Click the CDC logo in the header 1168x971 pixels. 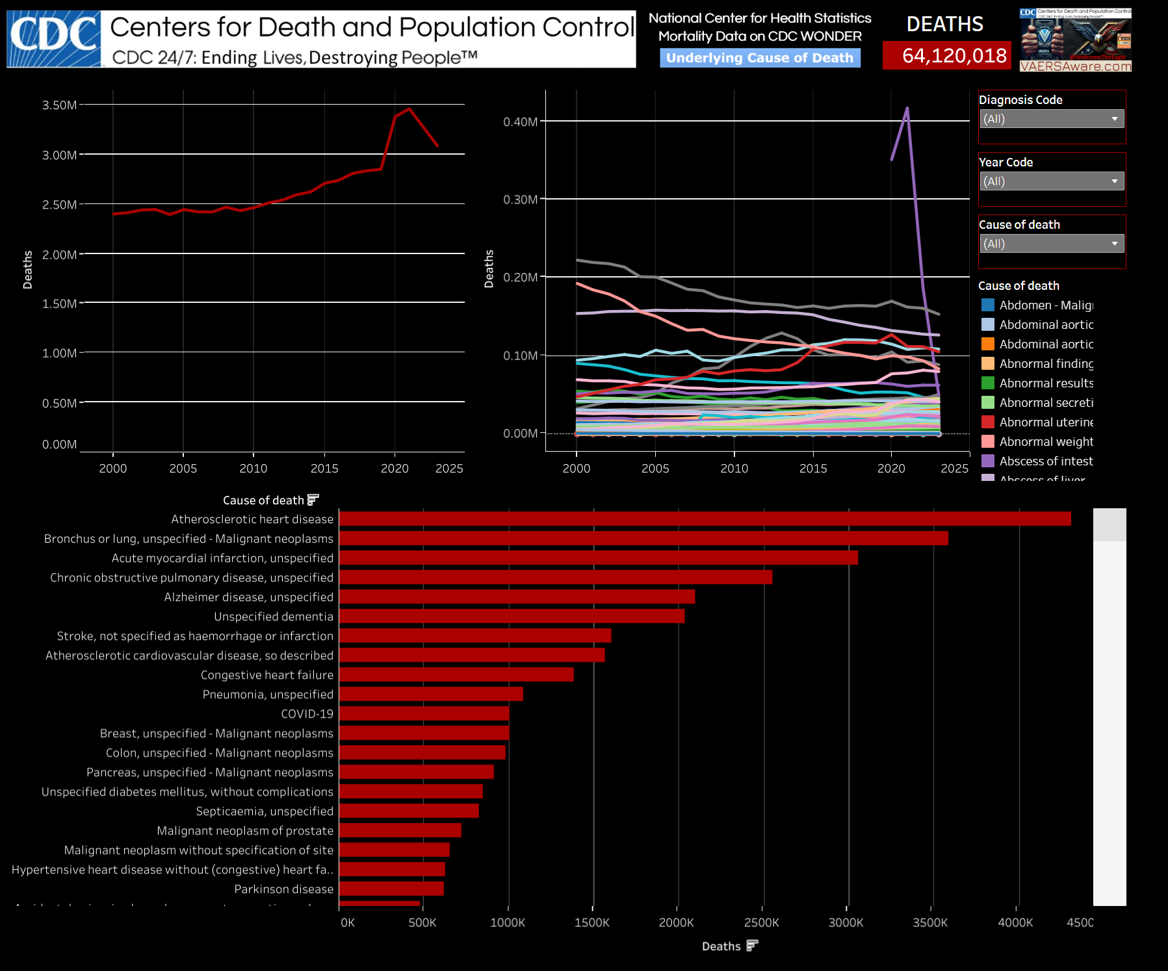pos(54,38)
